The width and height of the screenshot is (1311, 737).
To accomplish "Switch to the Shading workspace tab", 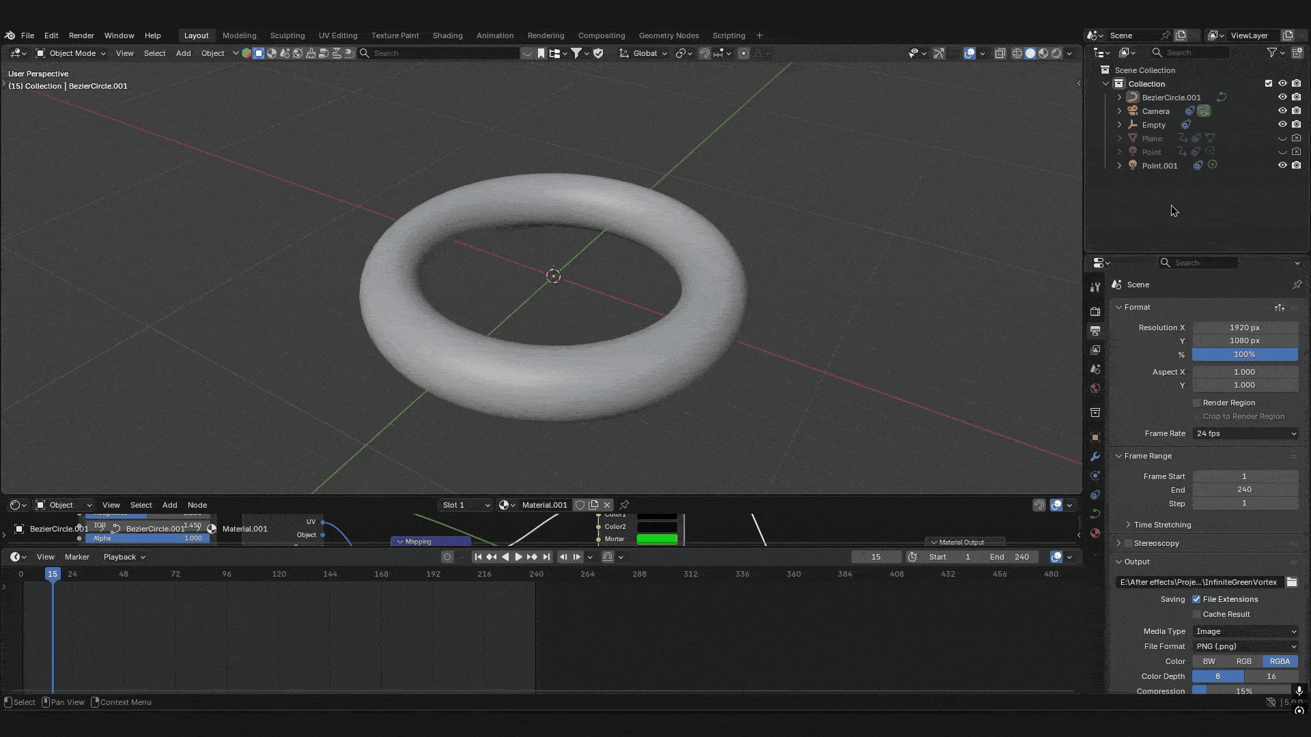I will tap(447, 35).
